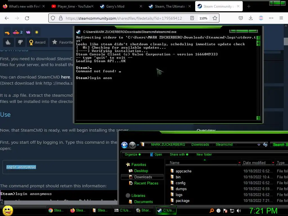Image resolution: width=288 pixels, height=216 pixels.
Task: Toggle reader view in the address bar
Action: click(x=192, y=18)
